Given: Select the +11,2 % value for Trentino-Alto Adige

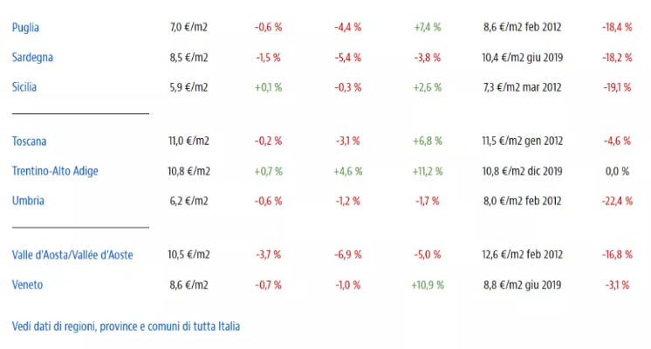Looking at the screenshot, I should [x=427, y=171].
